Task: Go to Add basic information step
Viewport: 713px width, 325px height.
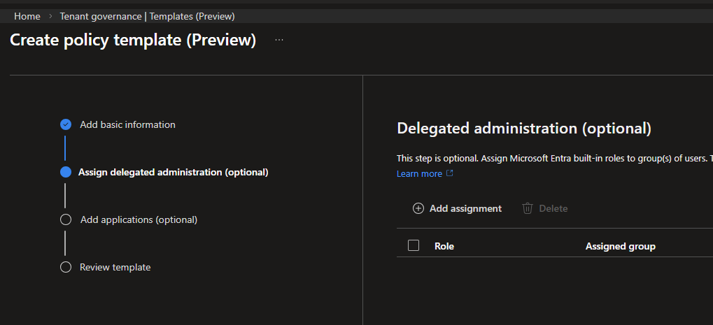Action: [127, 124]
